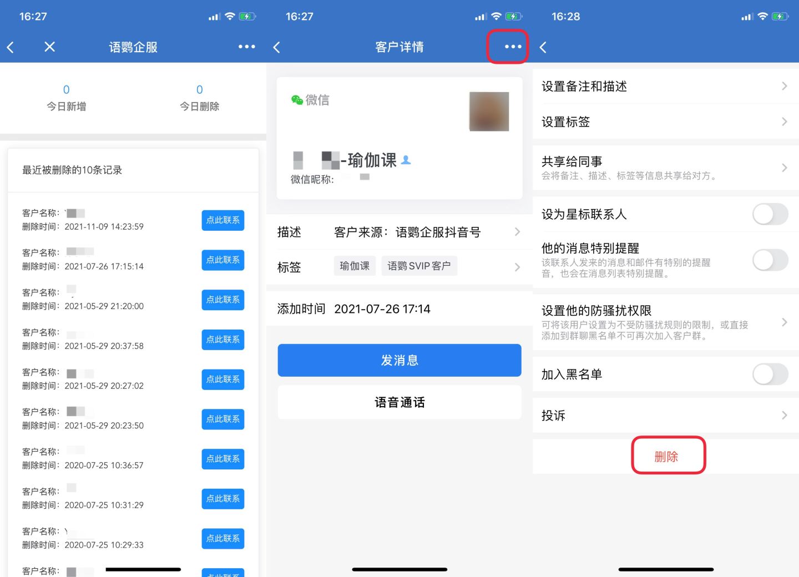Screen dimensions: 799x577
Task: Open 设置备注和描述 settings row
Action: pos(665,87)
